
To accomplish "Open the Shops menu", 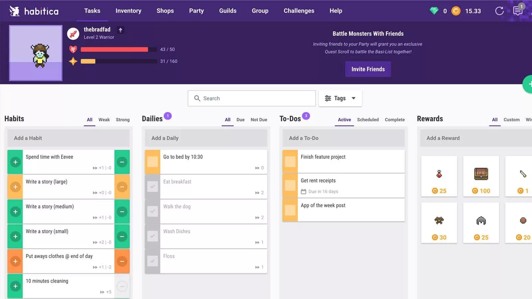I will (x=165, y=11).
